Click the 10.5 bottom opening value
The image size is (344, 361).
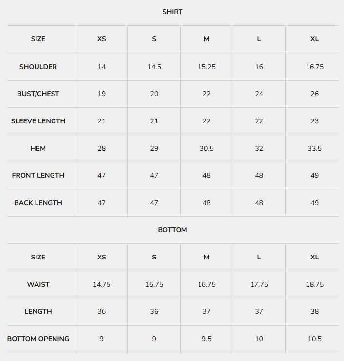[x=314, y=339]
